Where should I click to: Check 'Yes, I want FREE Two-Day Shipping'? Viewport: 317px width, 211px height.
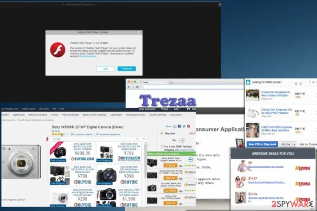click(162, 147)
